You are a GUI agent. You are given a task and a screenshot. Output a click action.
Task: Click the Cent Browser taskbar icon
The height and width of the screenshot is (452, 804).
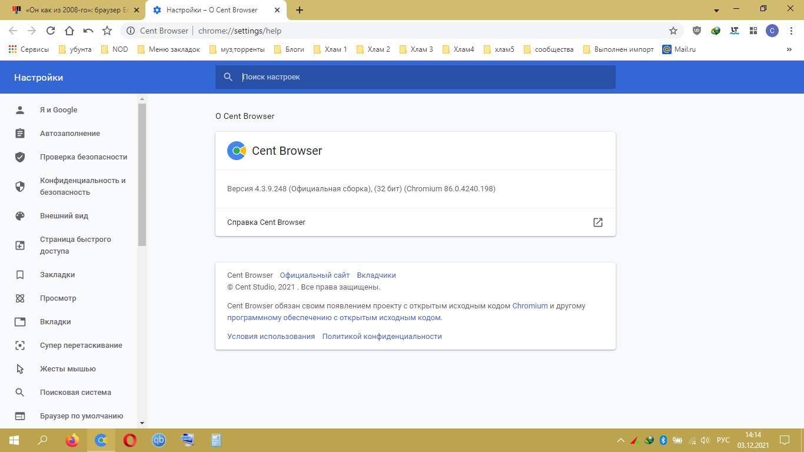[101, 440]
